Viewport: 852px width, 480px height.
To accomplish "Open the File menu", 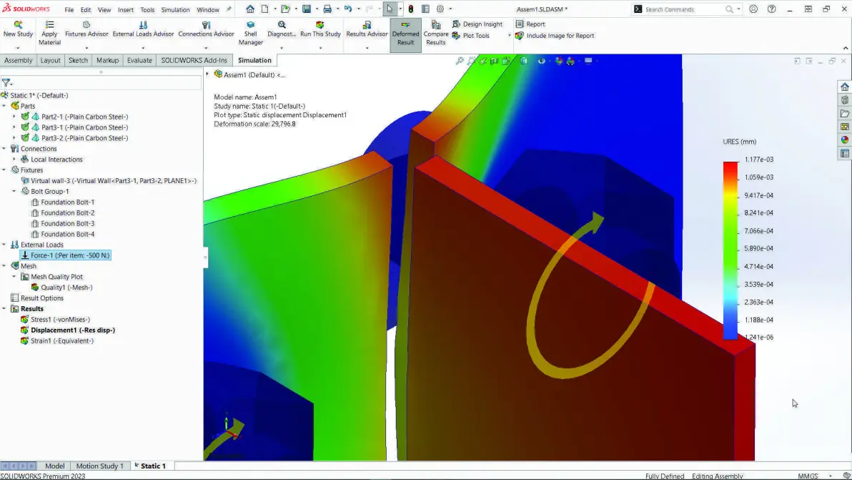I will pyautogui.click(x=69, y=10).
